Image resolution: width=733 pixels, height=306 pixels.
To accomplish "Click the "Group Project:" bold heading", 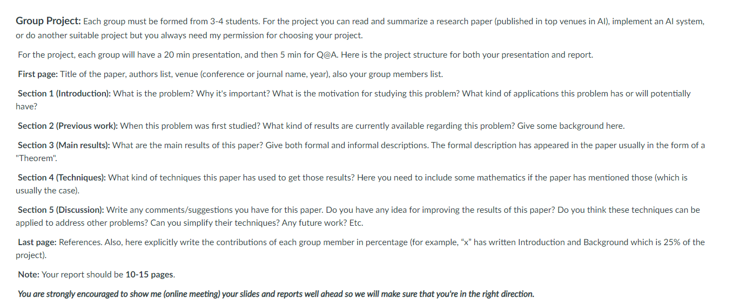I will click(x=49, y=22).
